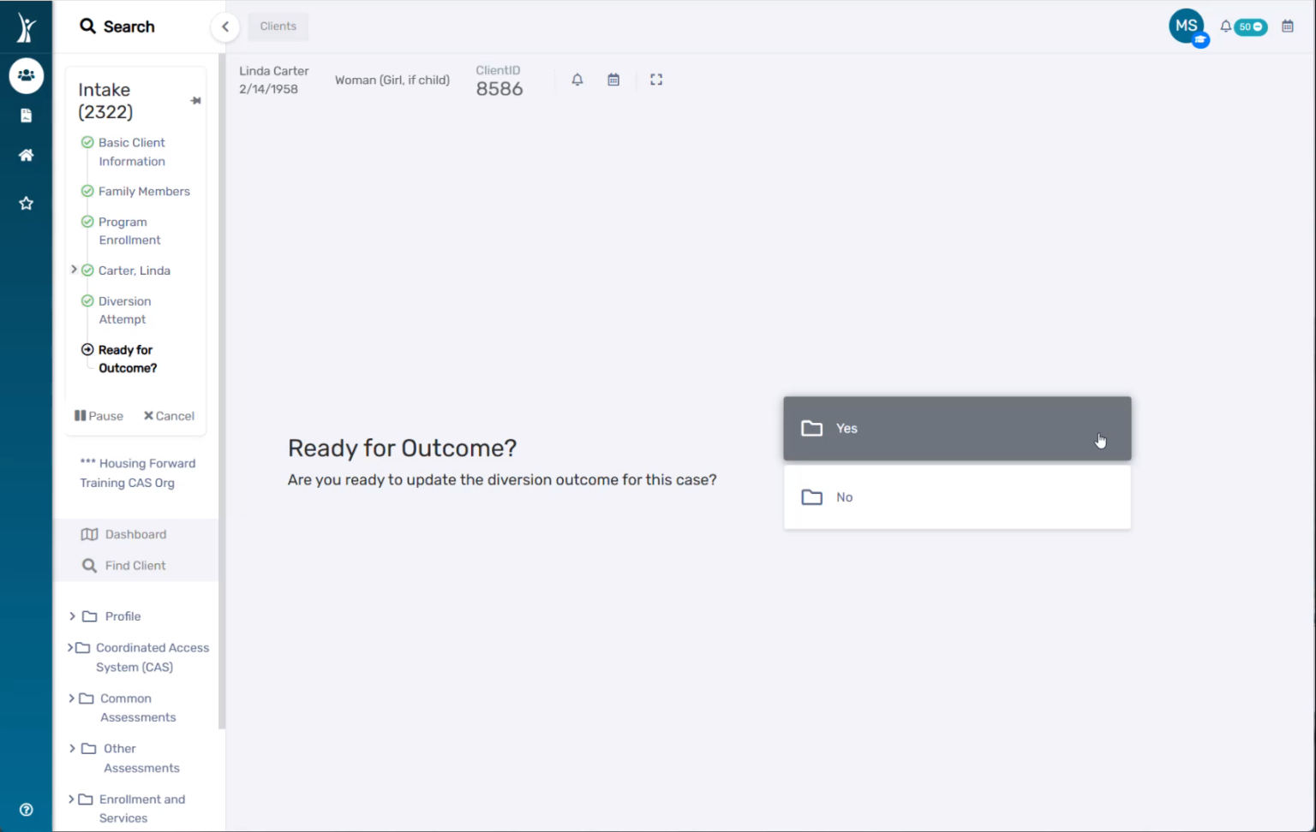Open the Clients section from the sidebar
Viewport: 1316px width, 832px height.
(x=26, y=75)
